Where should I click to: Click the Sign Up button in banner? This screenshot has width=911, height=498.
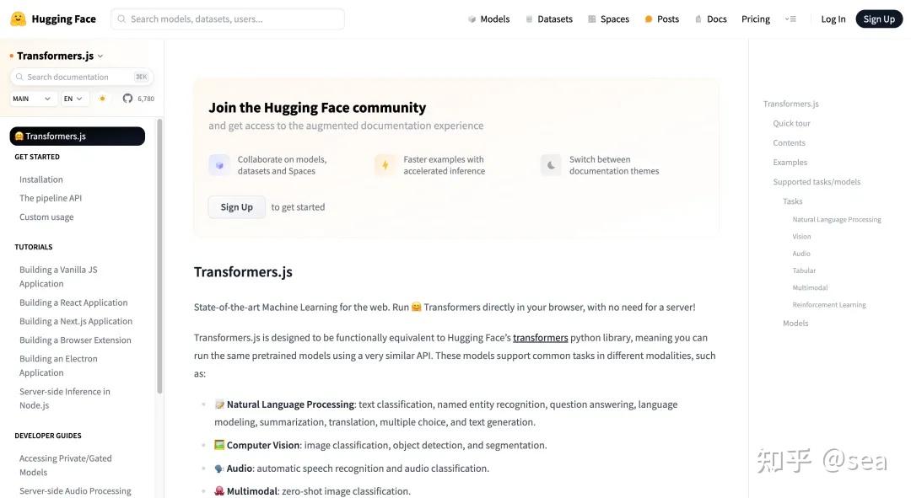click(x=236, y=207)
